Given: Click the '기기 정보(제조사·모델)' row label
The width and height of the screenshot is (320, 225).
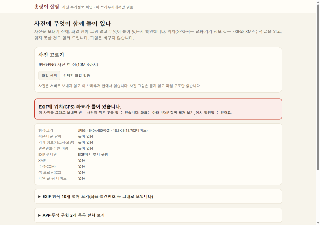Looking at the screenshot, I should click(x=56, y=142).
